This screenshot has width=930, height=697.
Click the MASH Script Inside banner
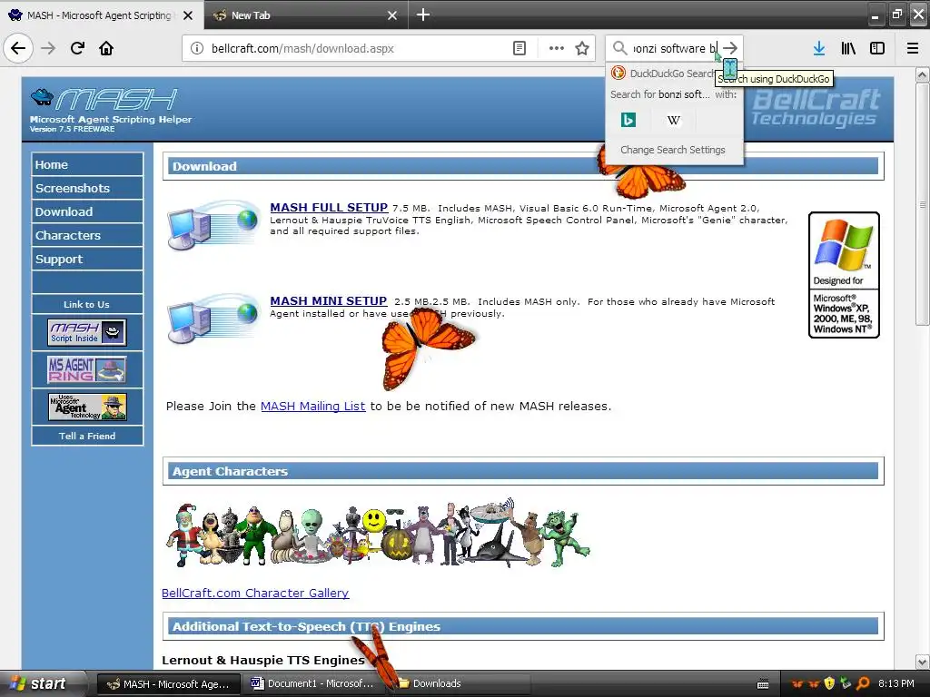[x=87, y=332]
